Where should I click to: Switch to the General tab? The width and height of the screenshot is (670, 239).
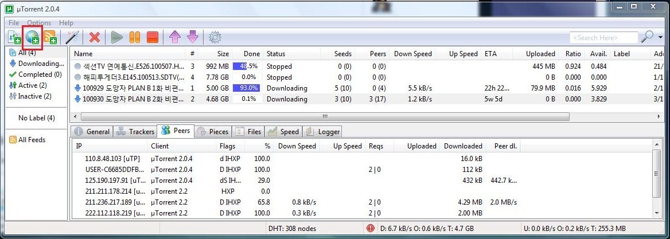pos(93,131)
